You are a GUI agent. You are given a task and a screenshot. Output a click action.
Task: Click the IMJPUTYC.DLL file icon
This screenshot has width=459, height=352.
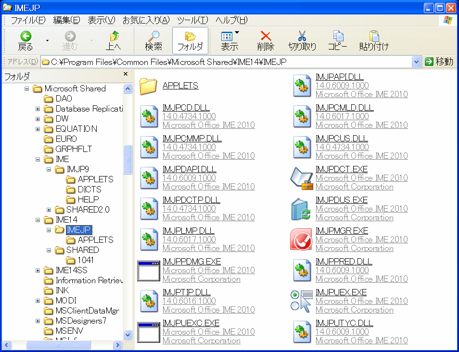click(x=302, y=332)
